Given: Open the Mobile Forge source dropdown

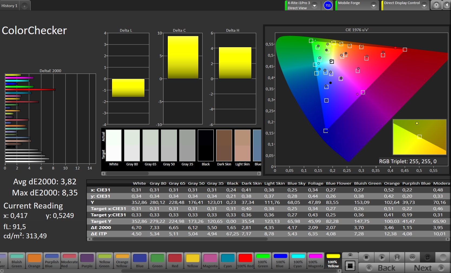Looking at the screenshot, I should tap(373, 5).
